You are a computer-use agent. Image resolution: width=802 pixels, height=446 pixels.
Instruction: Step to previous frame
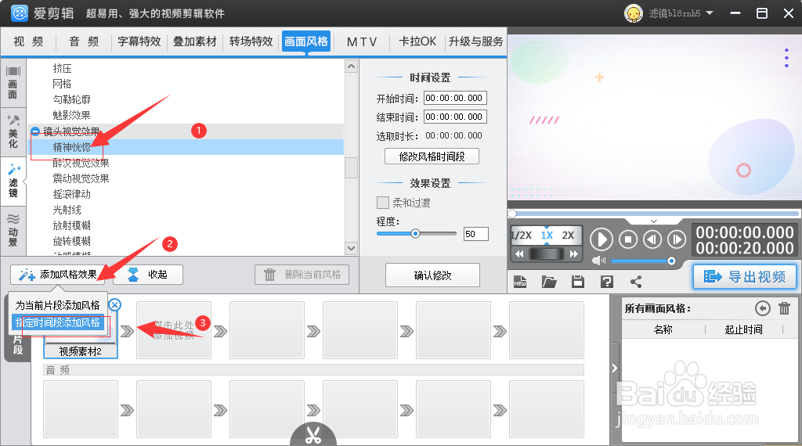point(652,239)
